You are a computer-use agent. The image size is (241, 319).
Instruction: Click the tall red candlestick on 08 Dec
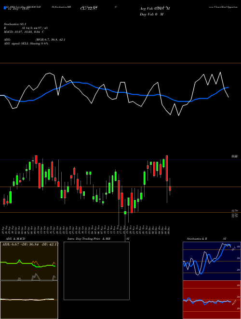[167, 168]
